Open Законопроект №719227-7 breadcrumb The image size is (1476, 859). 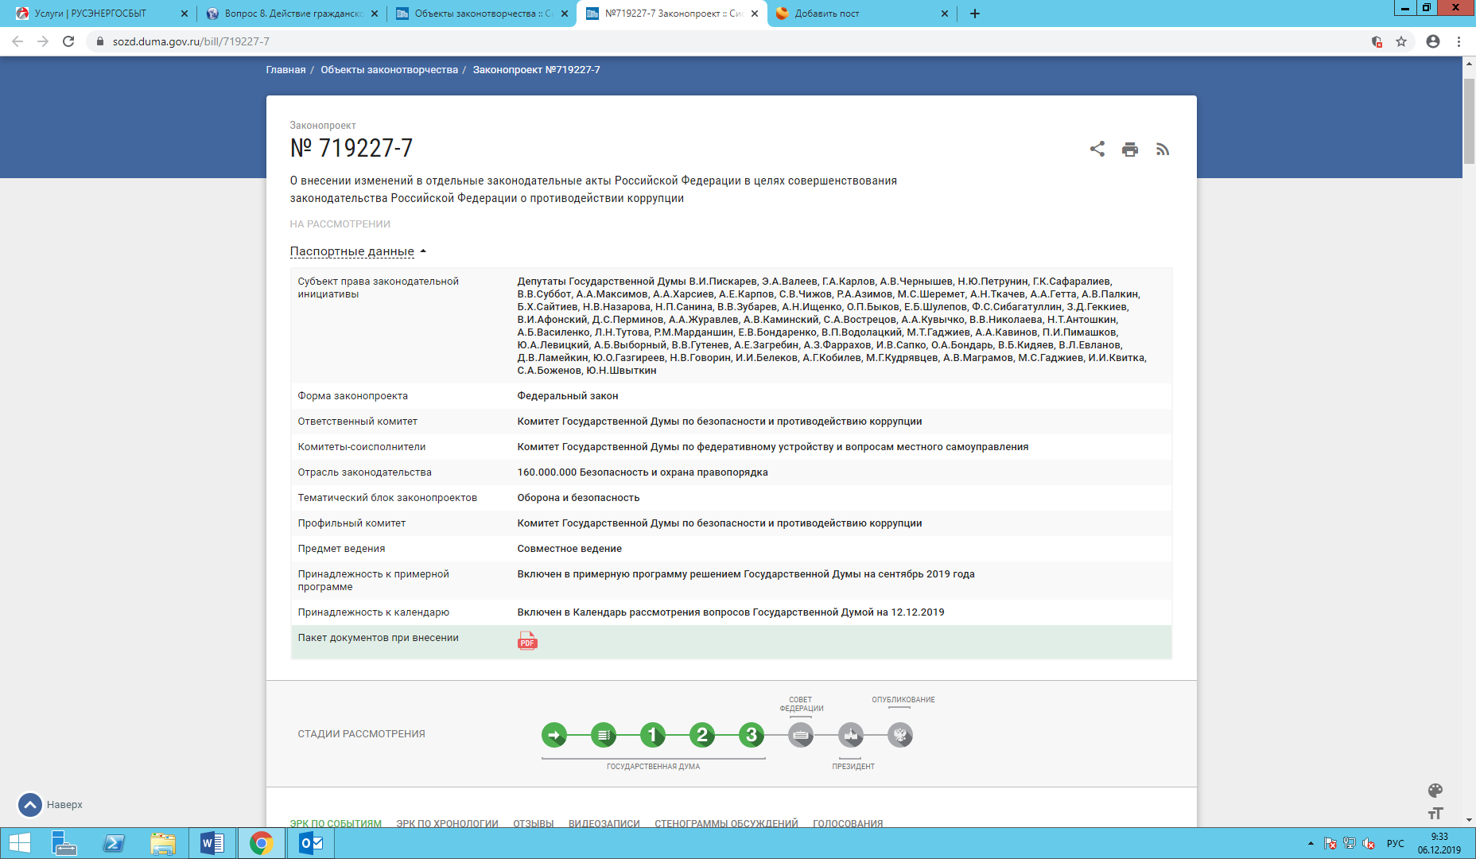(536, 70)
